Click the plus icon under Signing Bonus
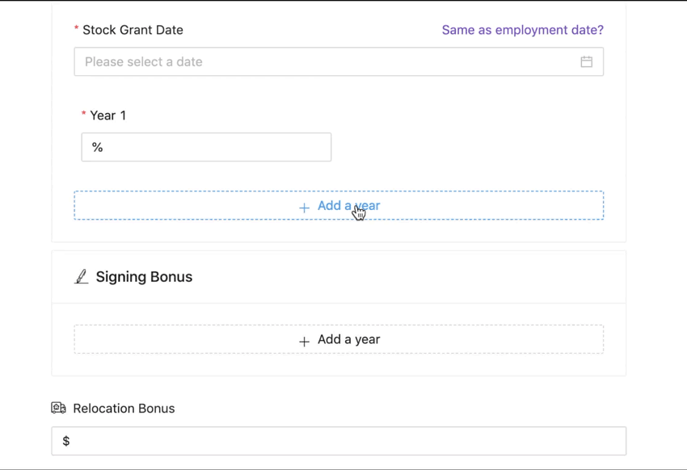Viewport: 687px width, 470px height. coord(304,342)
